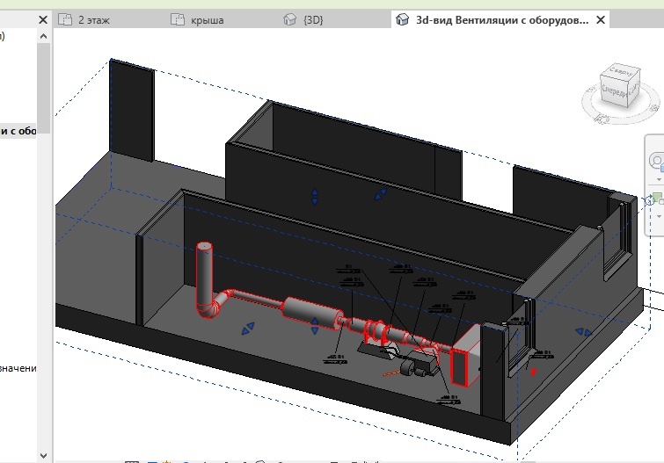Open the navigation wheel tool on navigation bar

(657, 161)
